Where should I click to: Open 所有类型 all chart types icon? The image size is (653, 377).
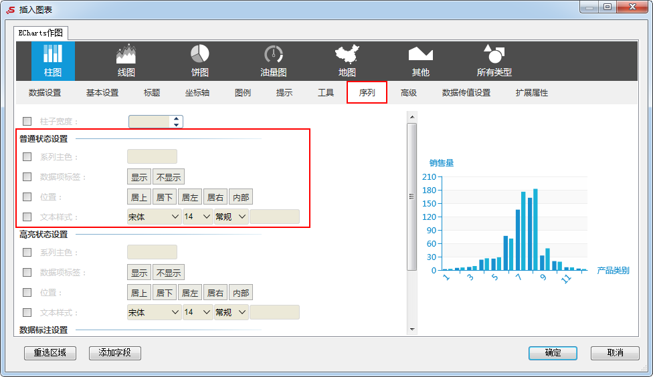point(494,61)
